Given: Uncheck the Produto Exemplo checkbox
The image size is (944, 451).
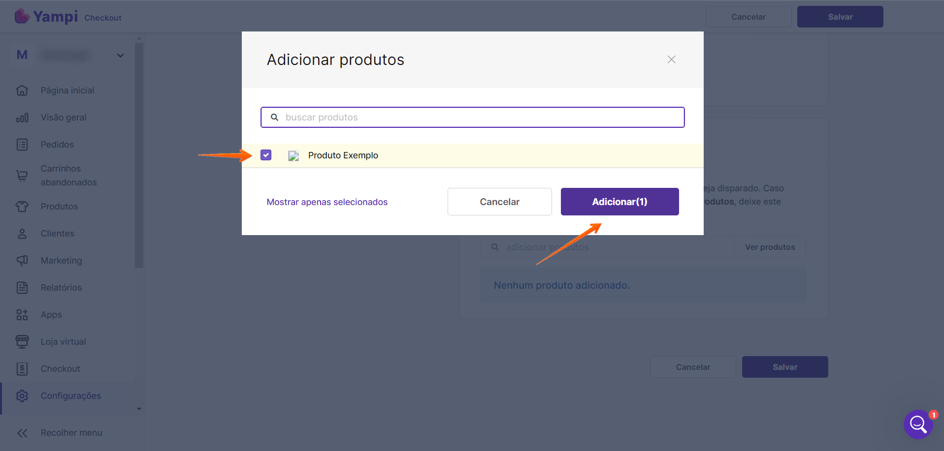Looking at the screenshot, I should pyautogui.click(x=266, y=155).
